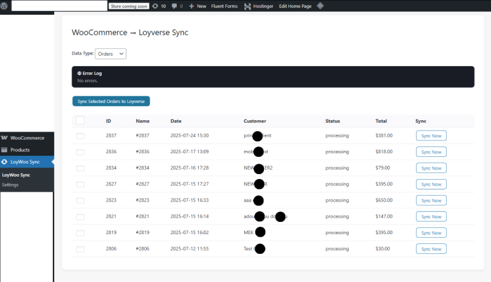Click Edit Home Page in admin bar
Image resolution: width=491 pixels, height=282 pixels.
pos(295,6)
